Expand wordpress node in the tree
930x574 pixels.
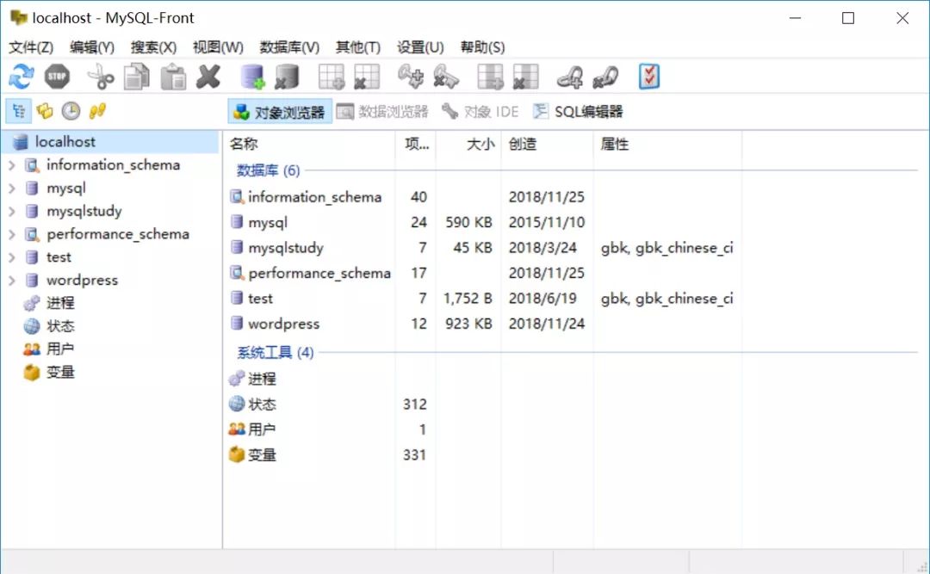coord(12,281)
